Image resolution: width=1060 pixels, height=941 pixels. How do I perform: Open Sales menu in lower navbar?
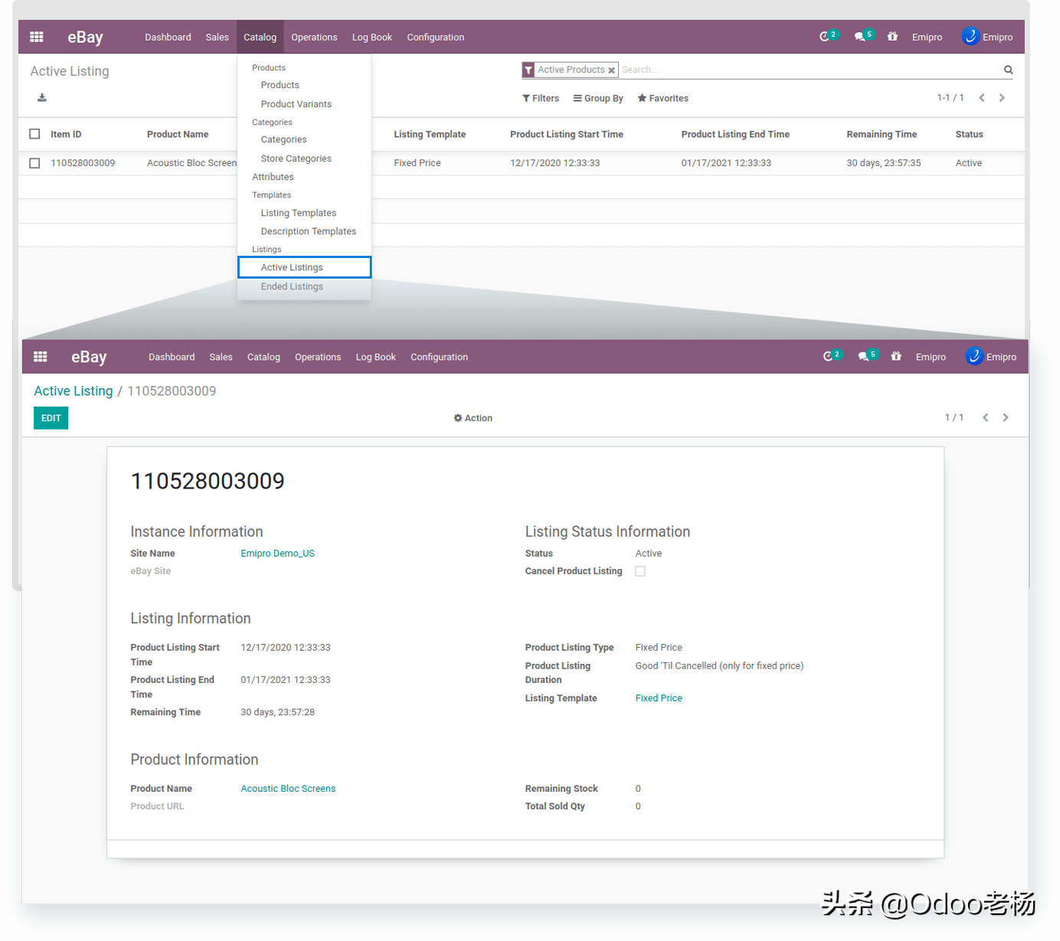221,357
